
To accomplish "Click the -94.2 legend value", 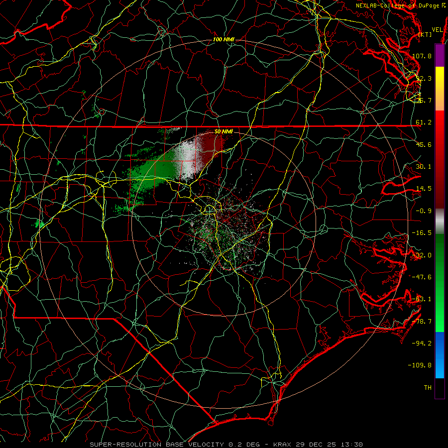I will point(422,343).
